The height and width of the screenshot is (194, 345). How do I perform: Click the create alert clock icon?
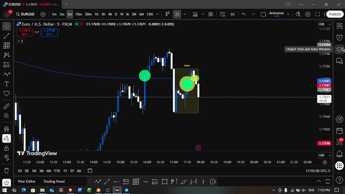pos(222,14)
